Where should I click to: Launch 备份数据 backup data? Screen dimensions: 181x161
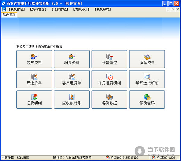pos(110,100)
